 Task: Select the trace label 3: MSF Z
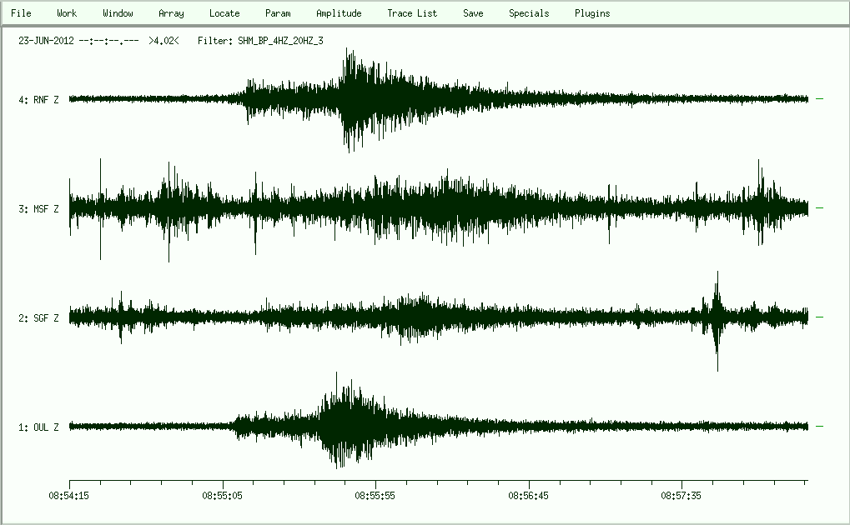(x=38, y=209)
